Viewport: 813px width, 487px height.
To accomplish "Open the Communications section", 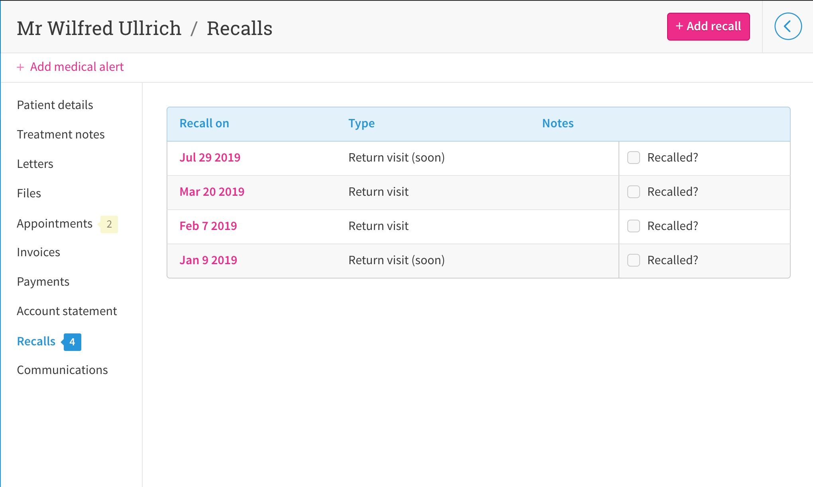I will pos(62,370).
